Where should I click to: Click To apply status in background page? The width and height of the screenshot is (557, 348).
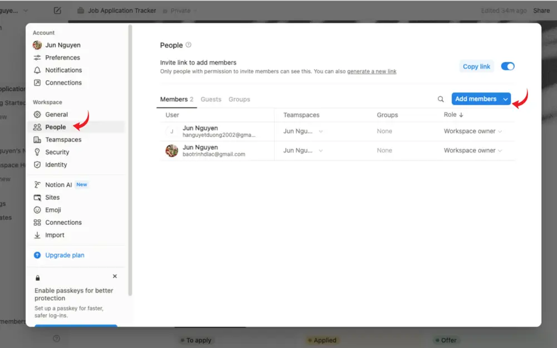click(x=196, y=340)
